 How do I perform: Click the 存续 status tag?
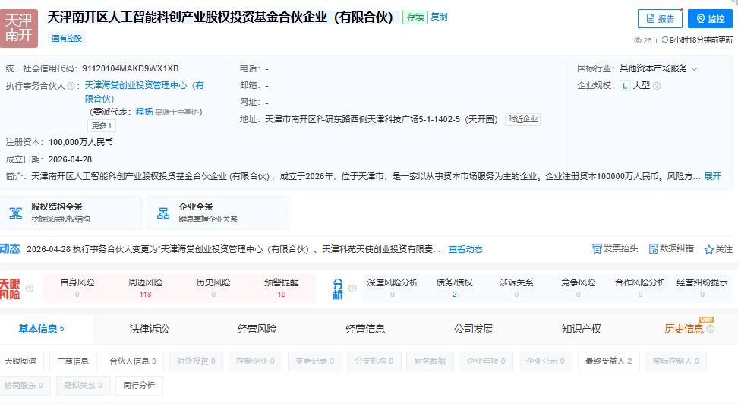coord(415,17)
